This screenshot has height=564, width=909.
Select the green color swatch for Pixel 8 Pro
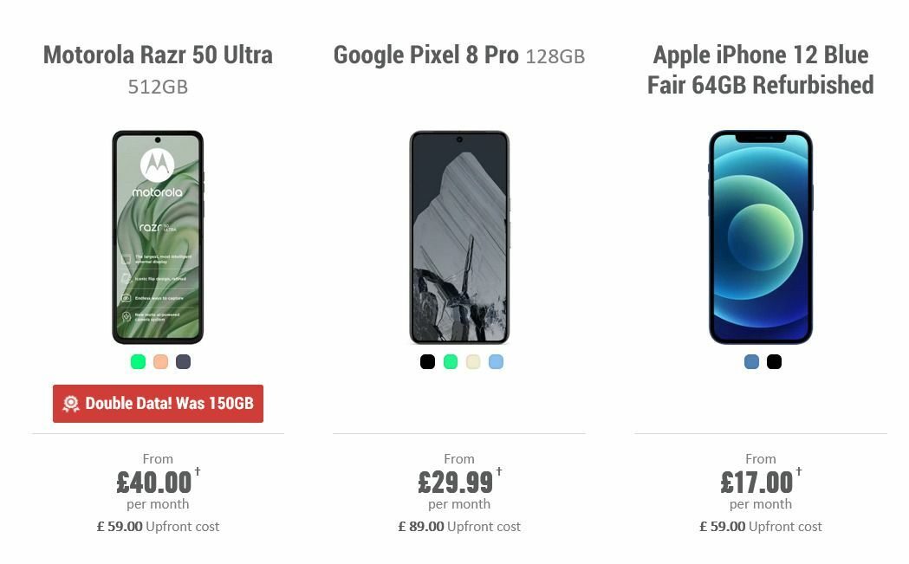pos(450,361)
